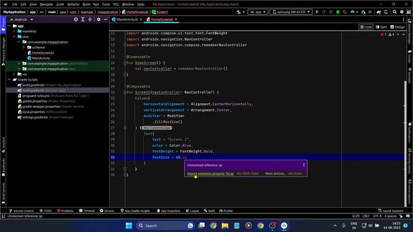Viewport: 413px width, 232px height.
Task: Open the Terminal tool window
Action: [x=87, y=211]
